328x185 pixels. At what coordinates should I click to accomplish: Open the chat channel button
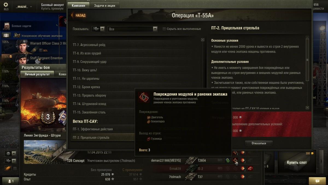coord(317,181)
